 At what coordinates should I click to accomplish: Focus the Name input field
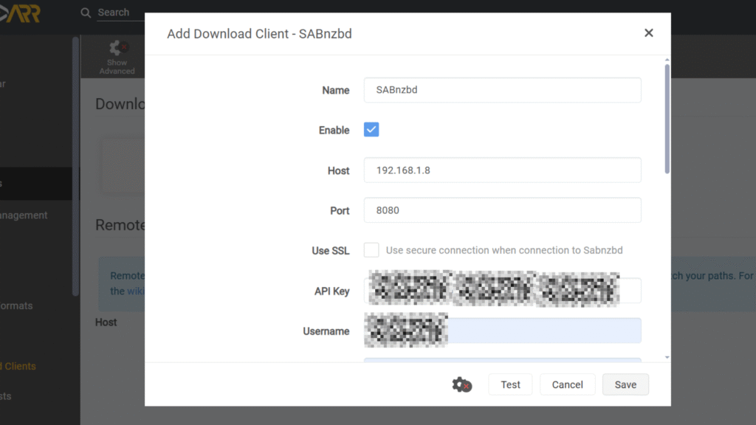(502, 90)
